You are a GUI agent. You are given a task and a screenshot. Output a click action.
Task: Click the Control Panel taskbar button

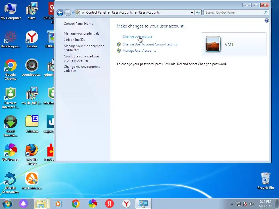coord(143,204)
